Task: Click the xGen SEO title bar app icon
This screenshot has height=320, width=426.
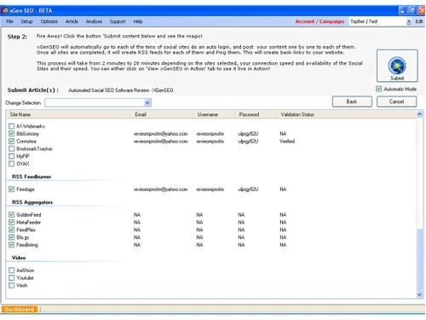Action: [5, 10]
